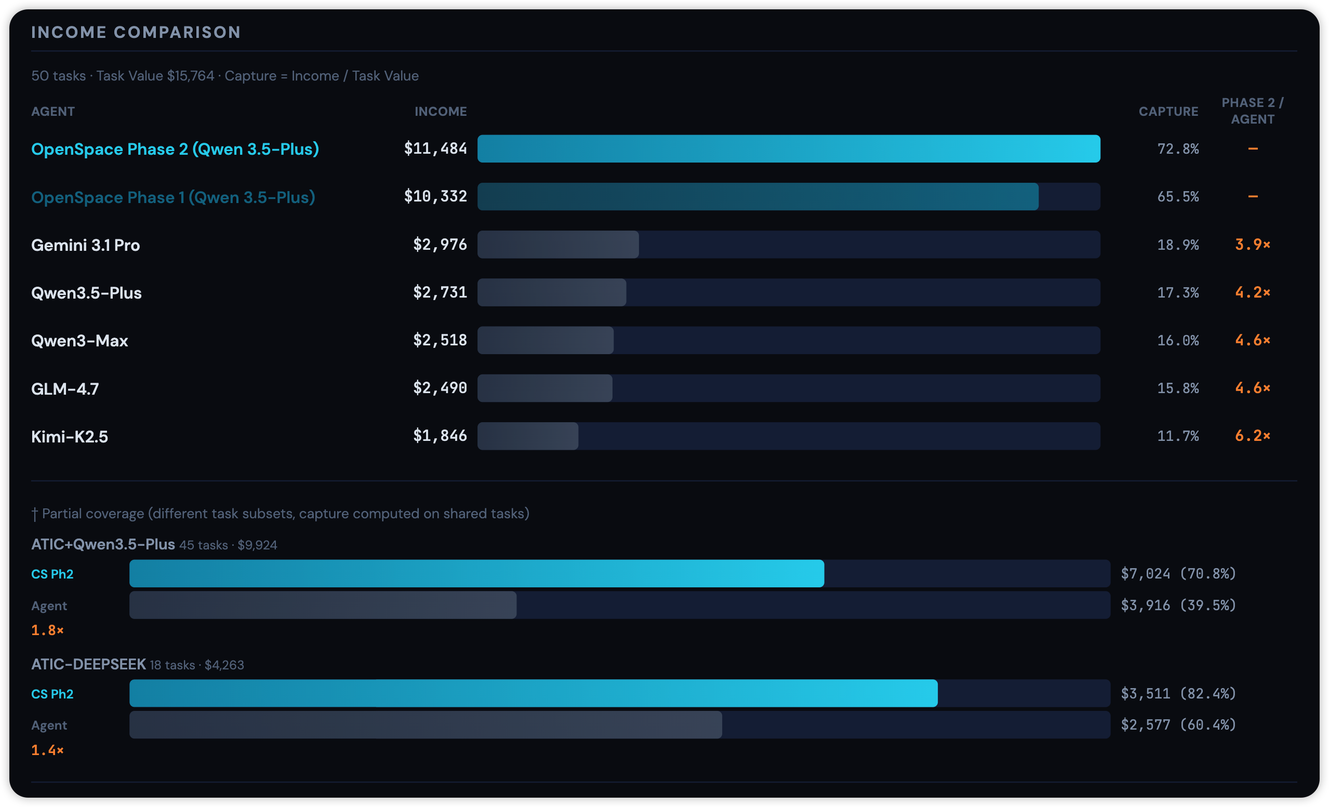Click the Agent bar under ATIC+Qwen3.5-Plus
This screenshot has height=807, width=1329.
323,606
